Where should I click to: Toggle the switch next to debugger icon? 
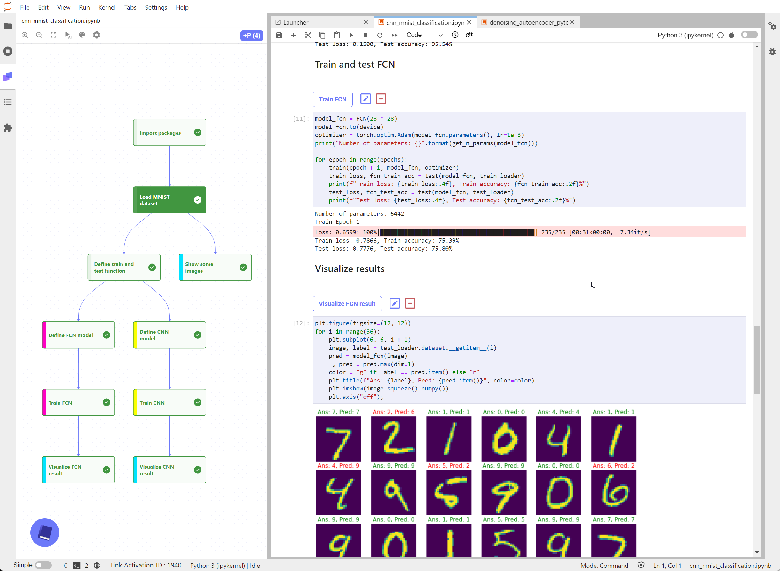pyautogui.click(x=749, y=35)
